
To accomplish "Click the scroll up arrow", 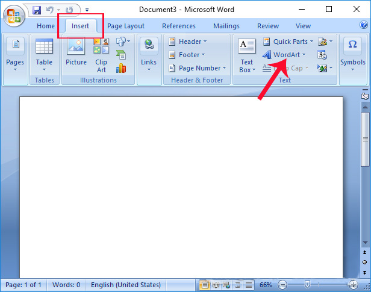I will click(365, 107).
